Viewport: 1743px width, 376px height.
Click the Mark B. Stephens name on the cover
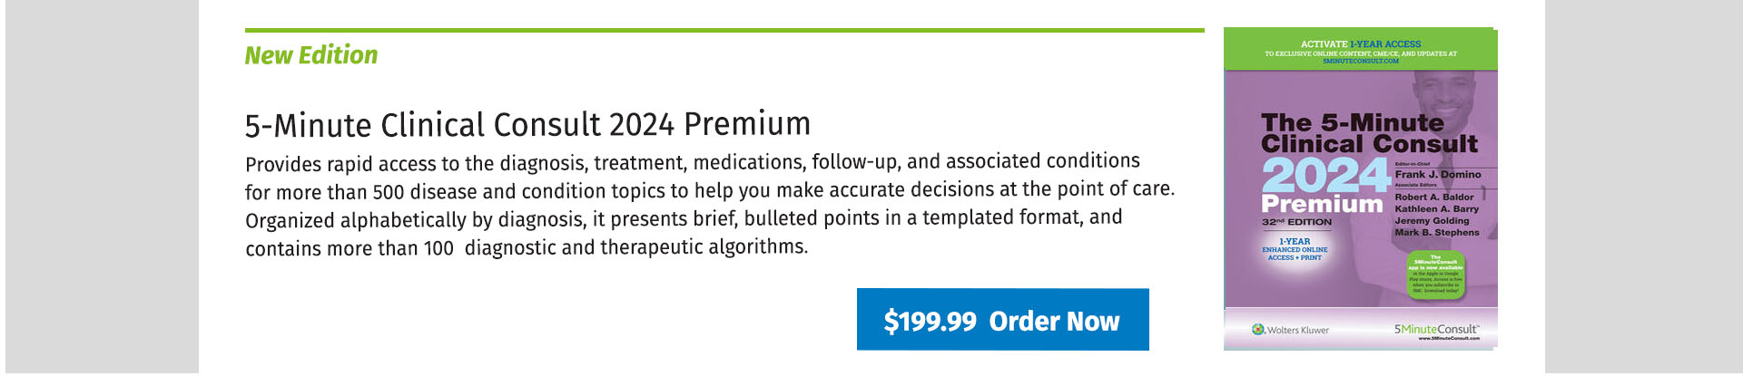[x=1437, y=233]
